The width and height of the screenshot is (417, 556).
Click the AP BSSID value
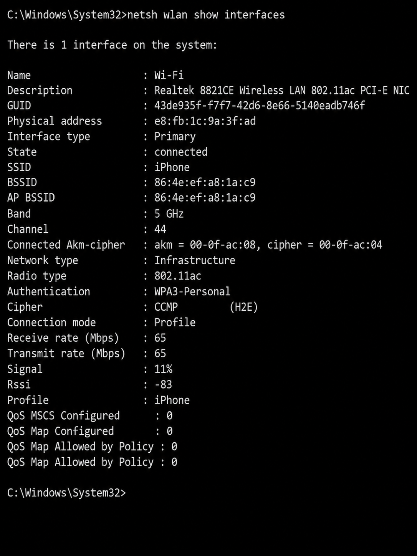coord(205,198)
